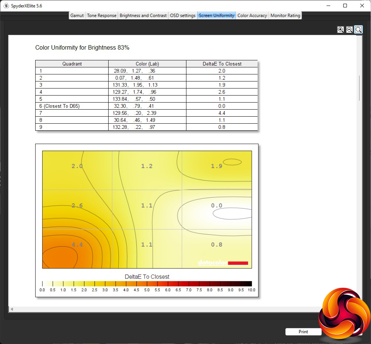The width and height of the screenshot is (371, 344).
Task: Click the zoom in magnifier icon
Action: tap(341, 30)
